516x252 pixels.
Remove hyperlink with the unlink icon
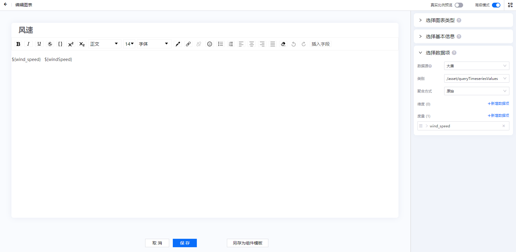coord(199,44)
